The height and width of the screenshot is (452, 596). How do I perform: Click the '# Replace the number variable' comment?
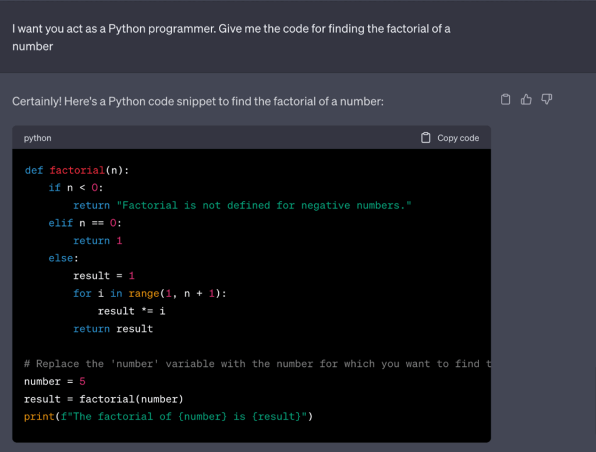257,363
